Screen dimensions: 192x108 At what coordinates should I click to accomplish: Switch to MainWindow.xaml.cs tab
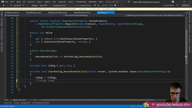[x=82, y=13]
